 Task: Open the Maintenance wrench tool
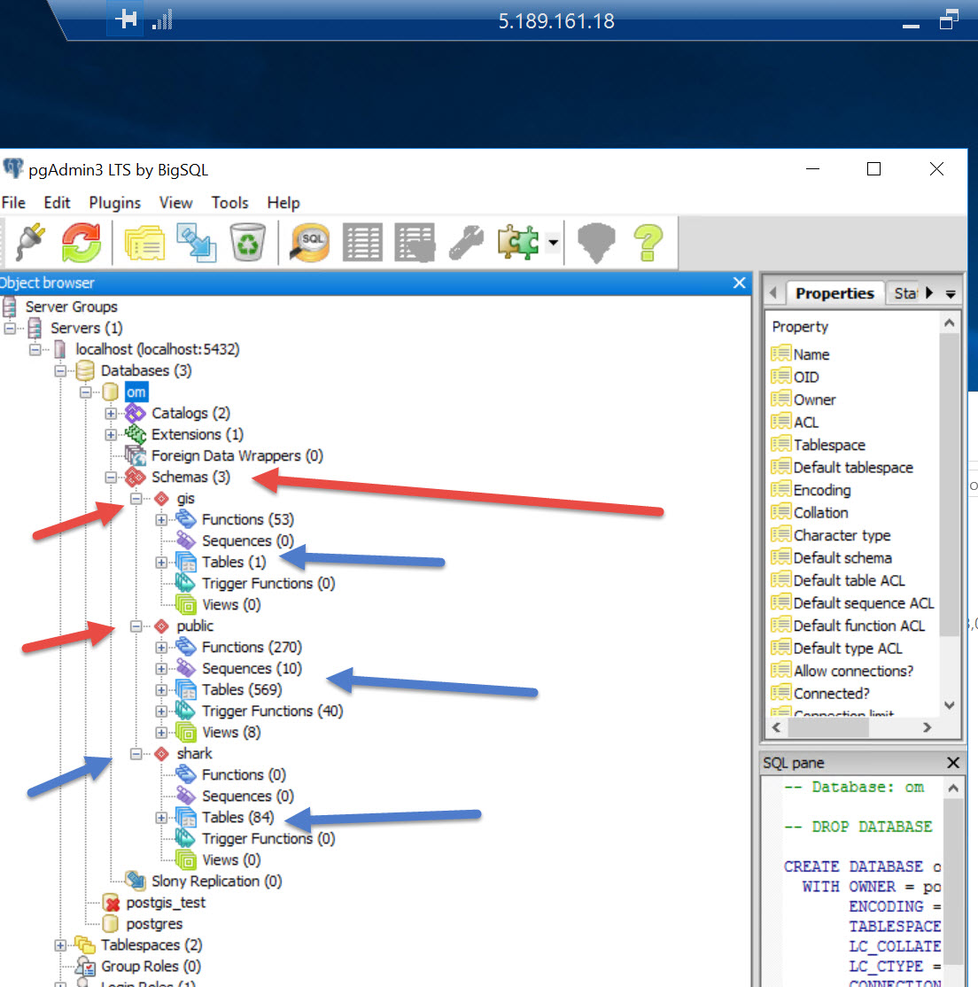pos(467,241)
